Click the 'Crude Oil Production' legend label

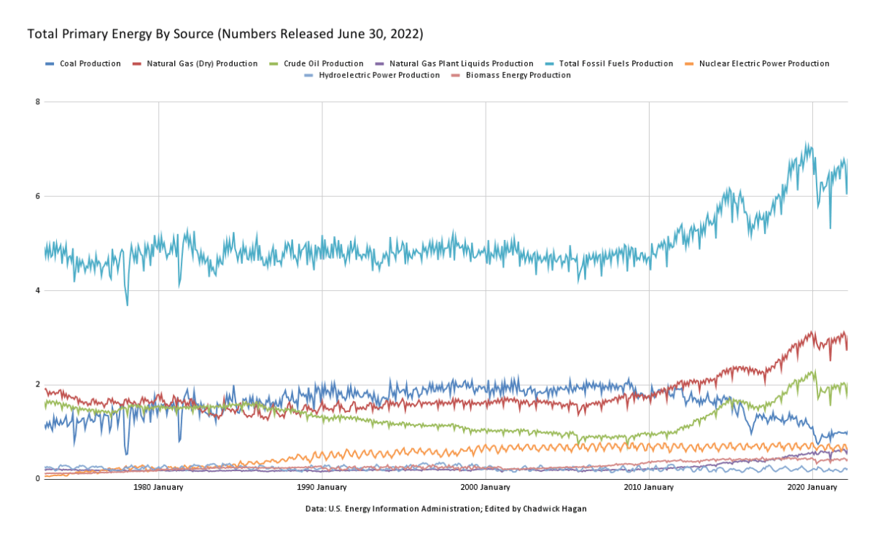click(323, 64)
